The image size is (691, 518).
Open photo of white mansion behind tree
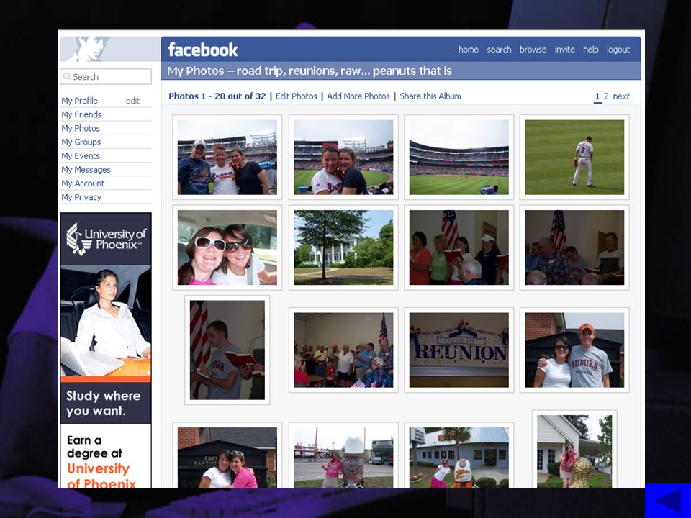click(x=343, y=247)
